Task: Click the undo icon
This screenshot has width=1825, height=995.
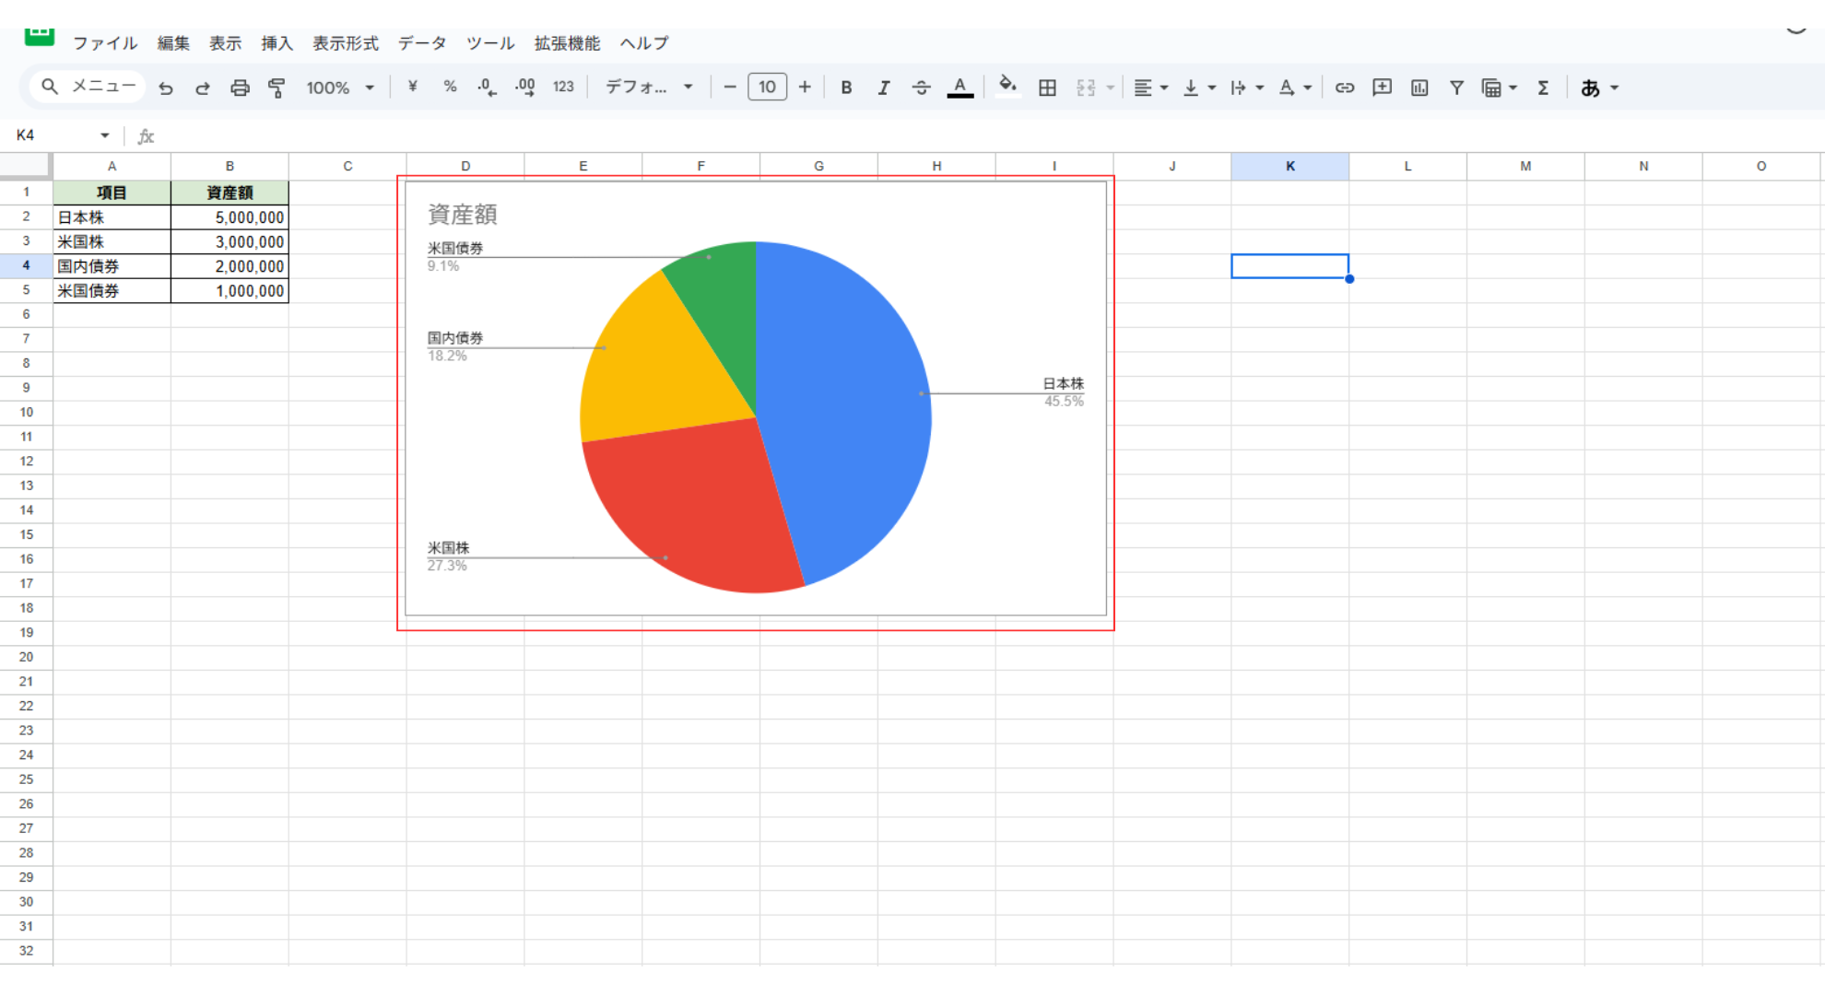Action: [166, 88]
